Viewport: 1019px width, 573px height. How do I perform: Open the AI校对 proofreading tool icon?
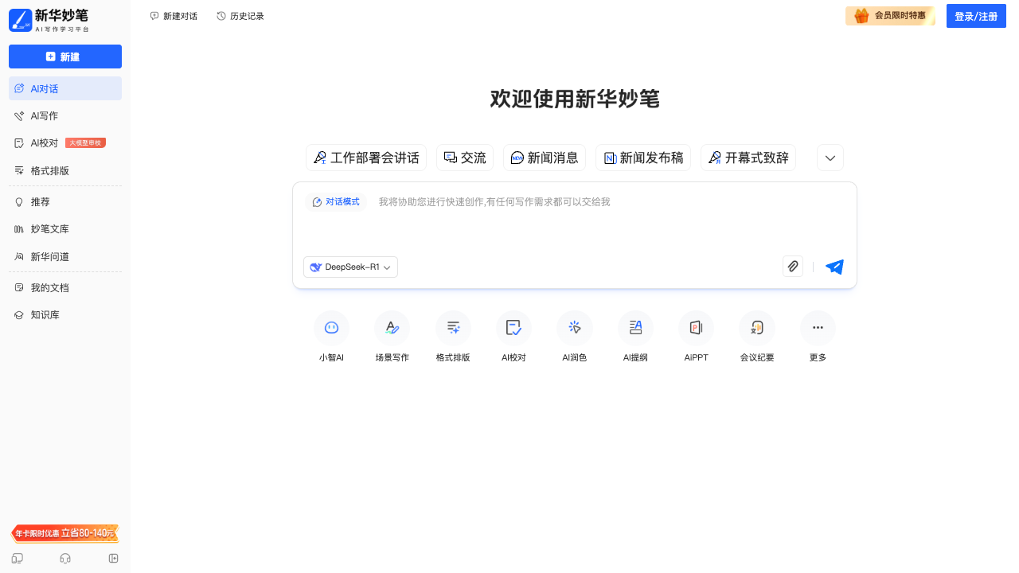point(513,327)
